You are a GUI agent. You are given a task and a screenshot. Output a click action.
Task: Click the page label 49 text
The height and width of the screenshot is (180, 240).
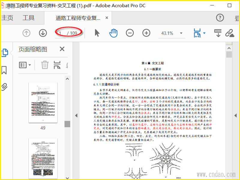pos(43,128)
